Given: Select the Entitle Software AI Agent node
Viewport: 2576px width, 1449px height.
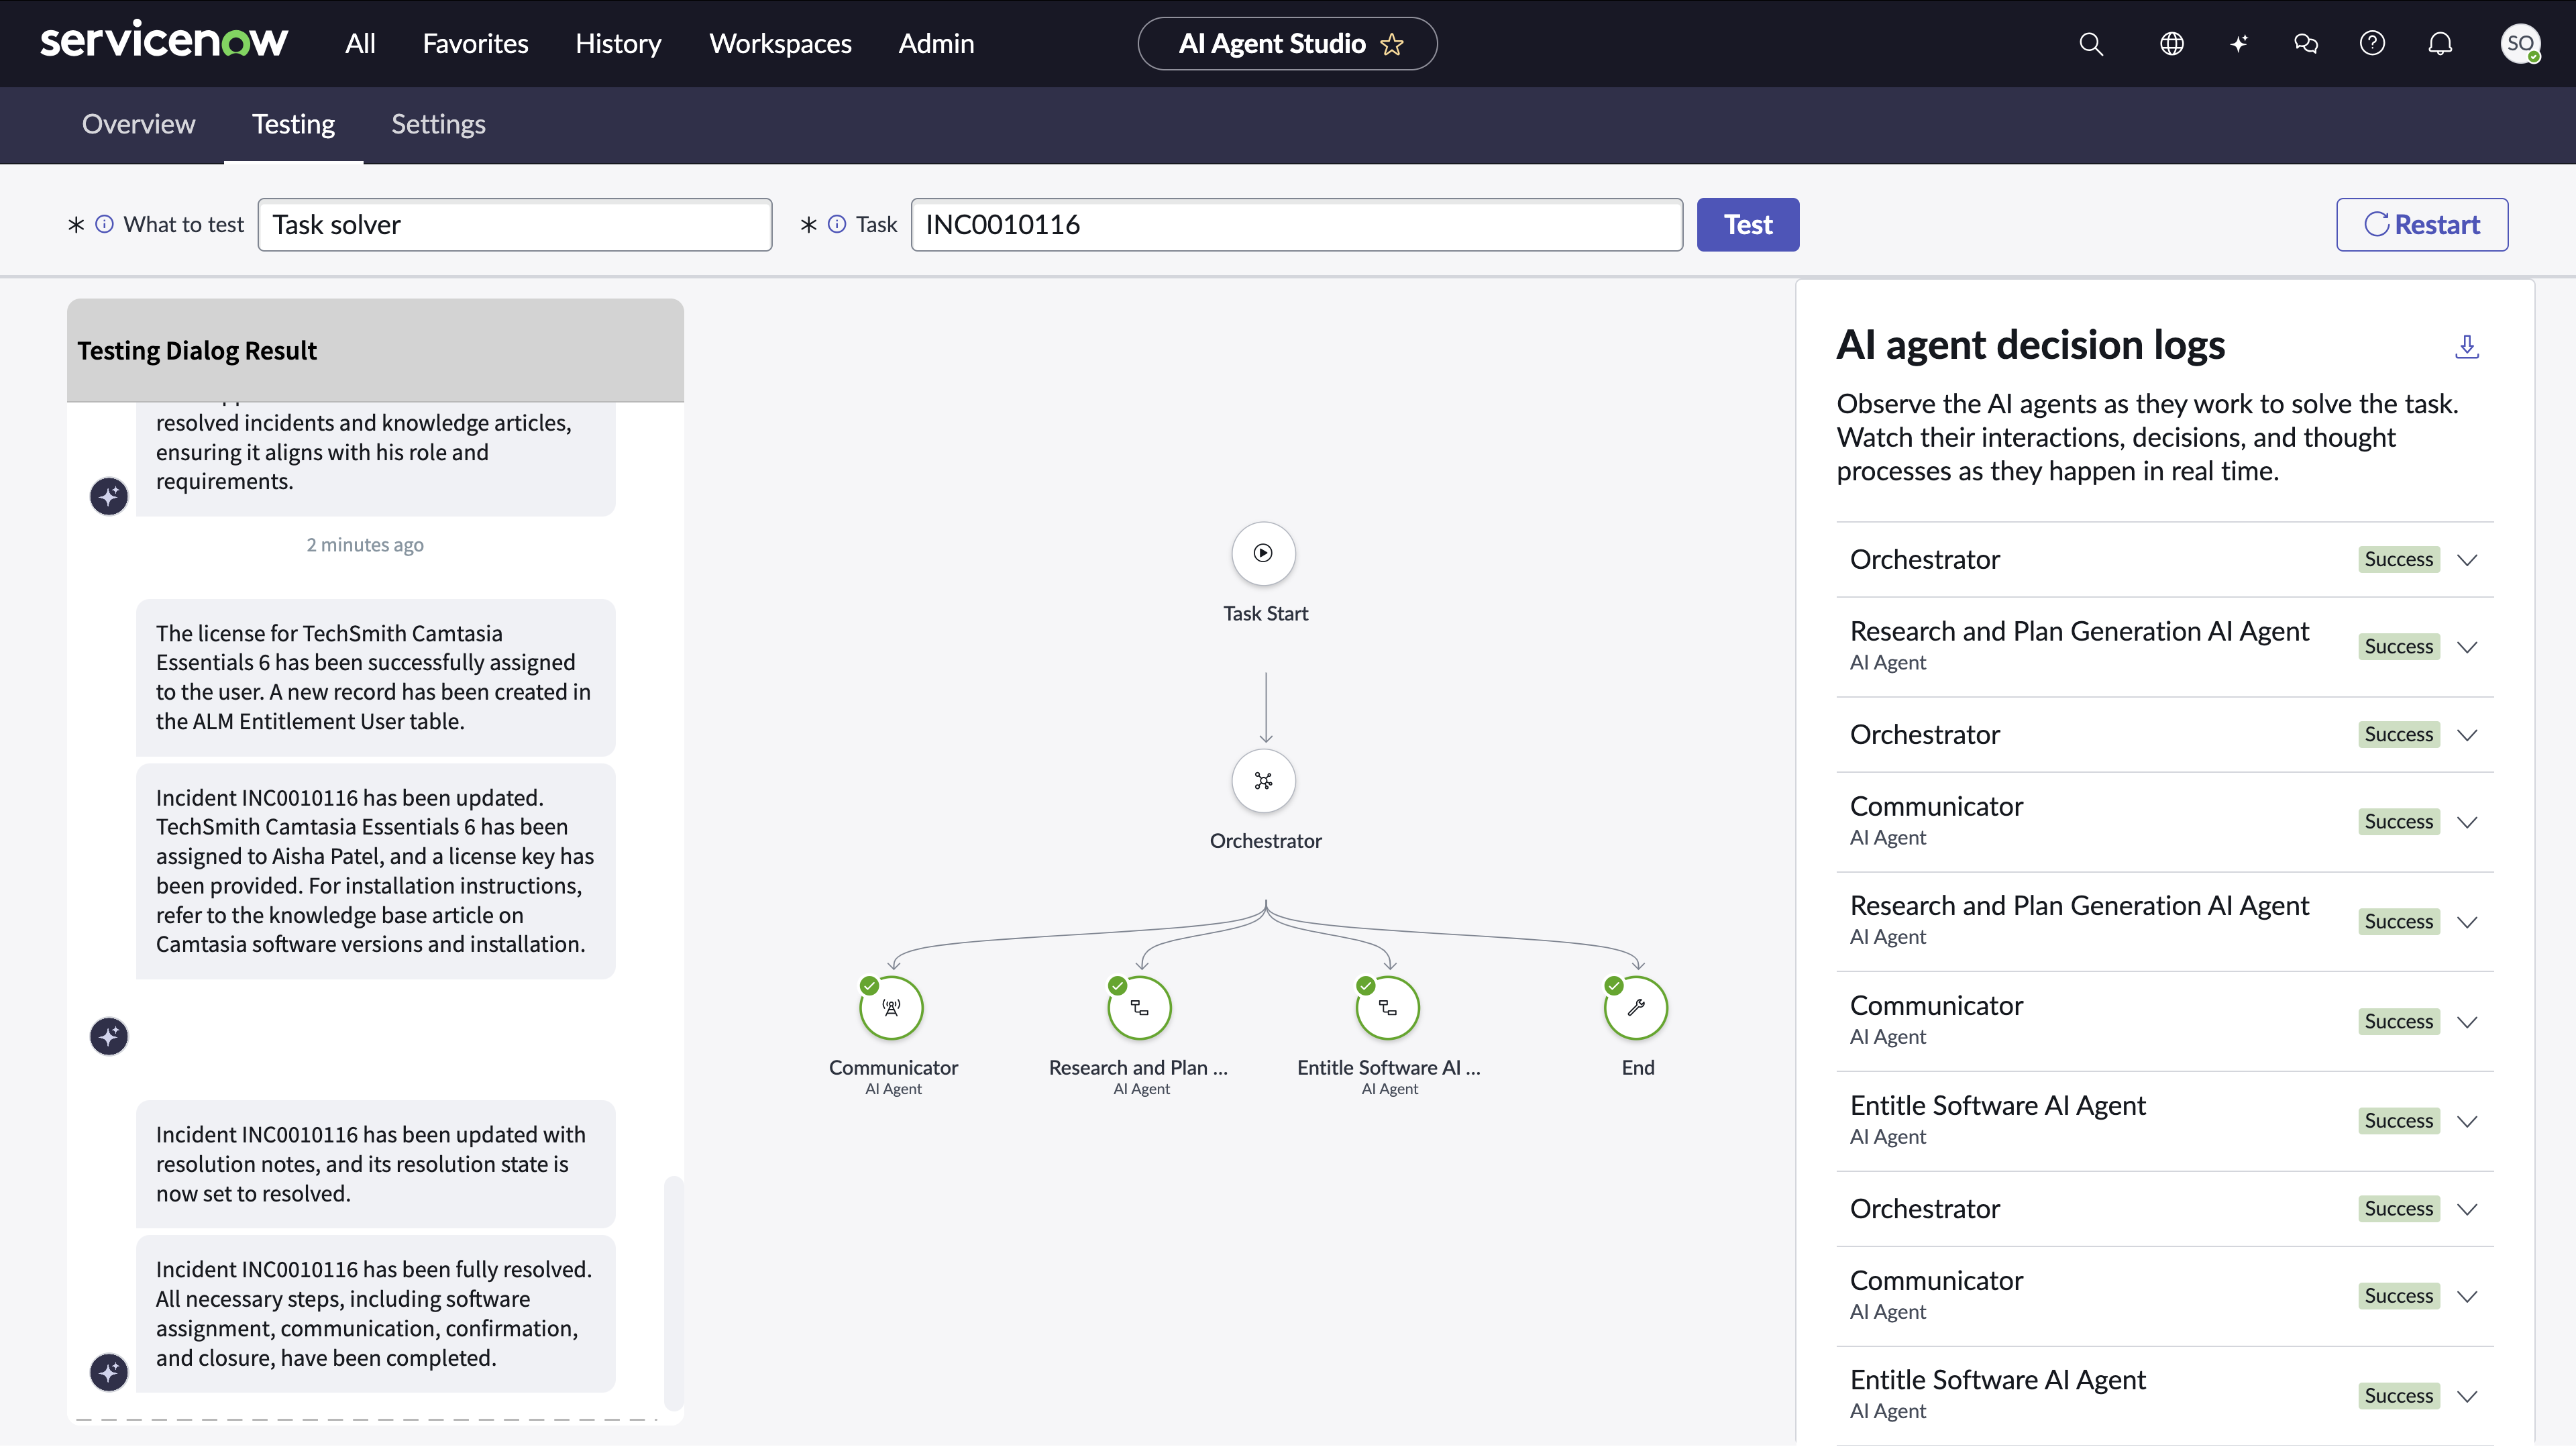Looking at the screenshot, I should click(x=1387, y=1008).
